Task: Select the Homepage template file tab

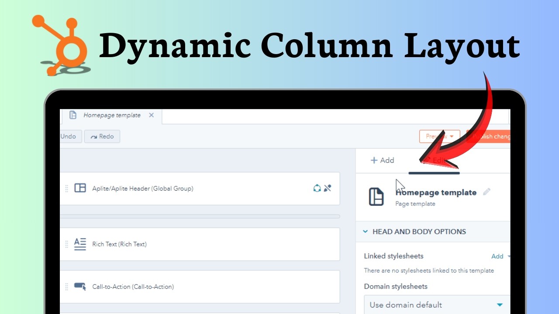Action: click(112, 116)
